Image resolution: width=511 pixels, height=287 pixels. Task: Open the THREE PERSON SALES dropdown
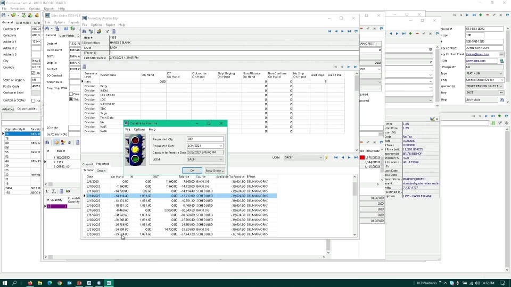point(501,86)
